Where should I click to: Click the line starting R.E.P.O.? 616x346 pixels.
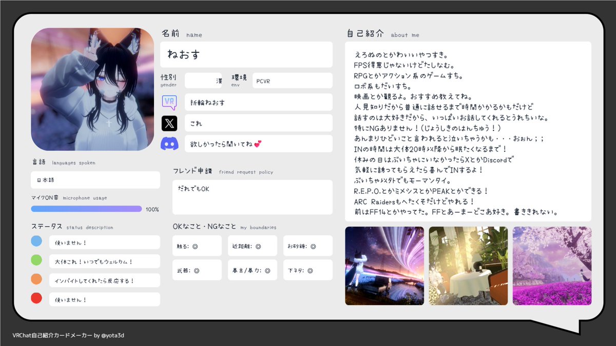pyautogui.click(x=421, y=191)
